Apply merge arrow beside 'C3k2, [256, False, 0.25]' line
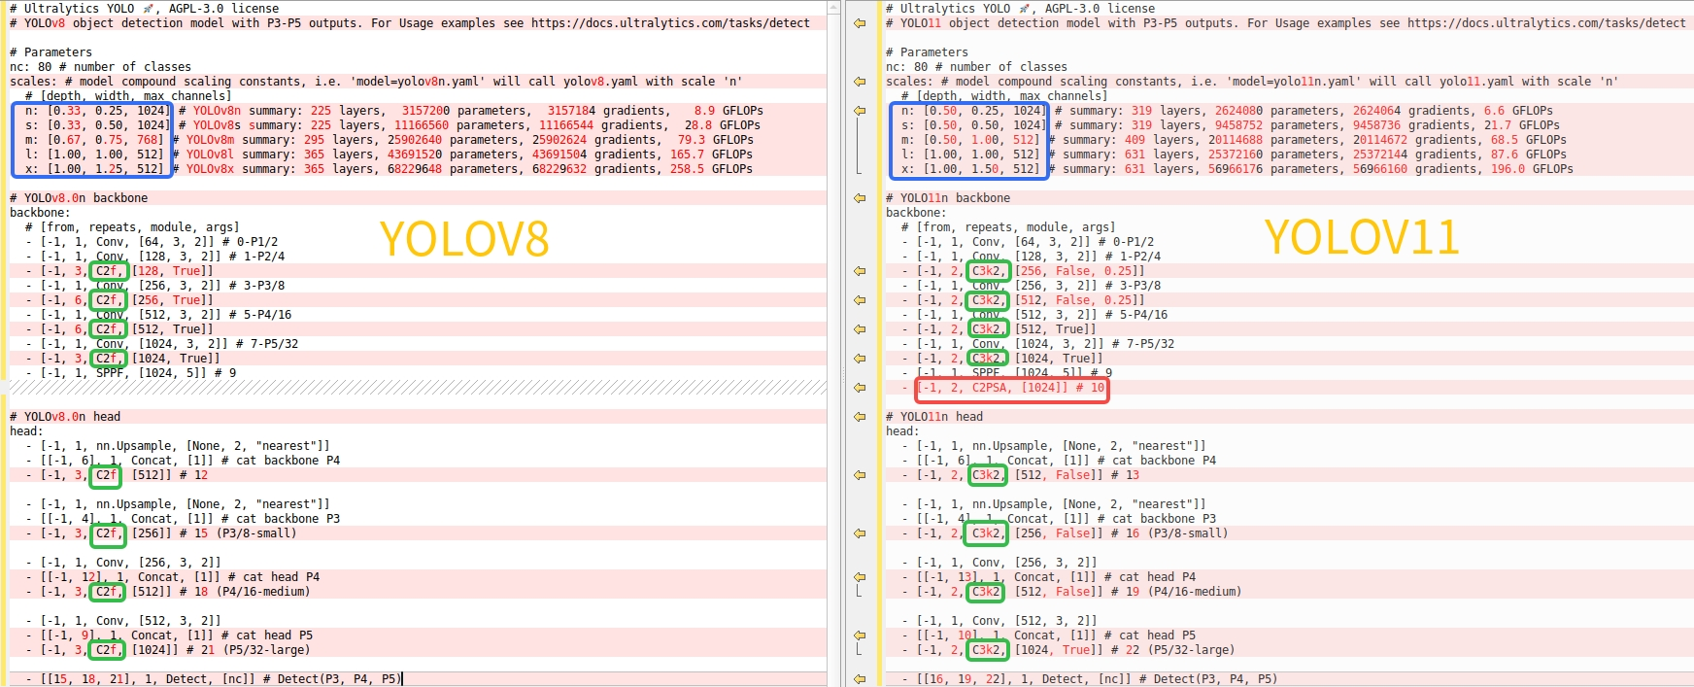The image size is (1694, 687). pos(860,271)
